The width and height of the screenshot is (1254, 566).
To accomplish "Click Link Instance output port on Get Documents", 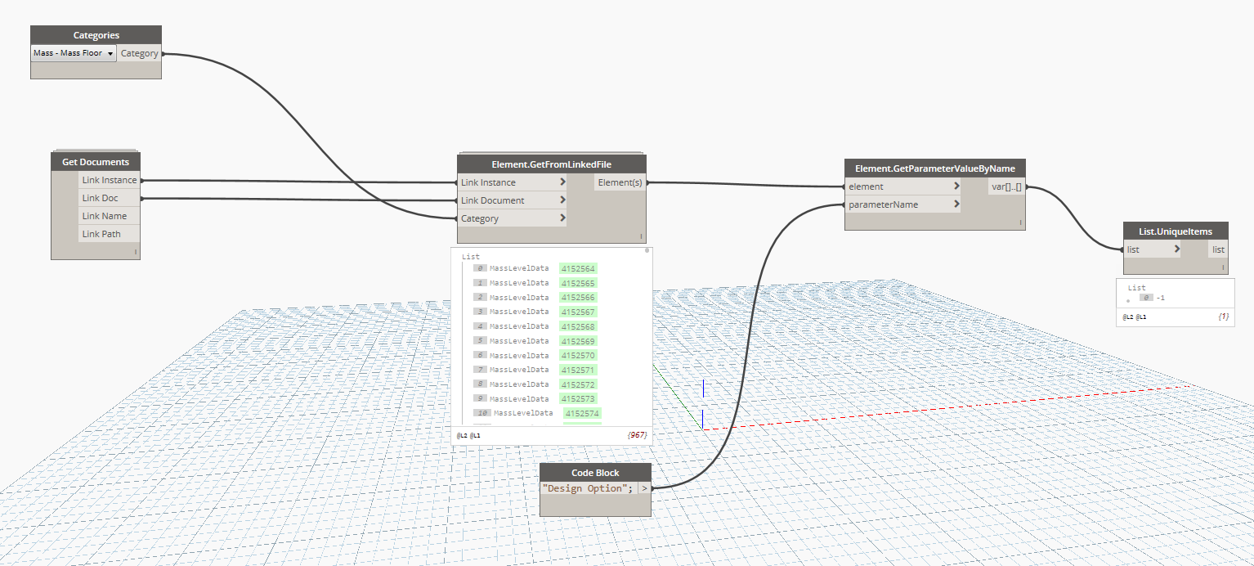I will point(110,180).
